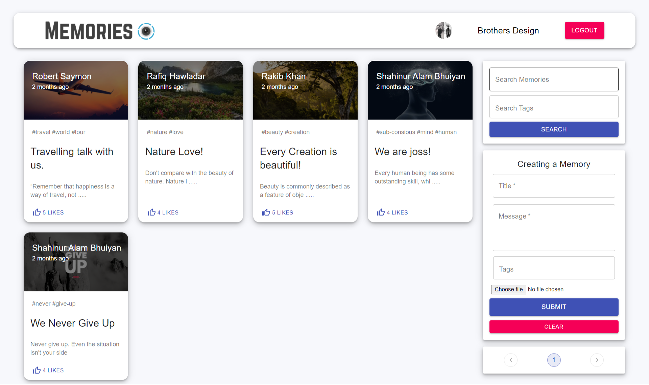Open the Brothers Design user avatar

[443, 30]
